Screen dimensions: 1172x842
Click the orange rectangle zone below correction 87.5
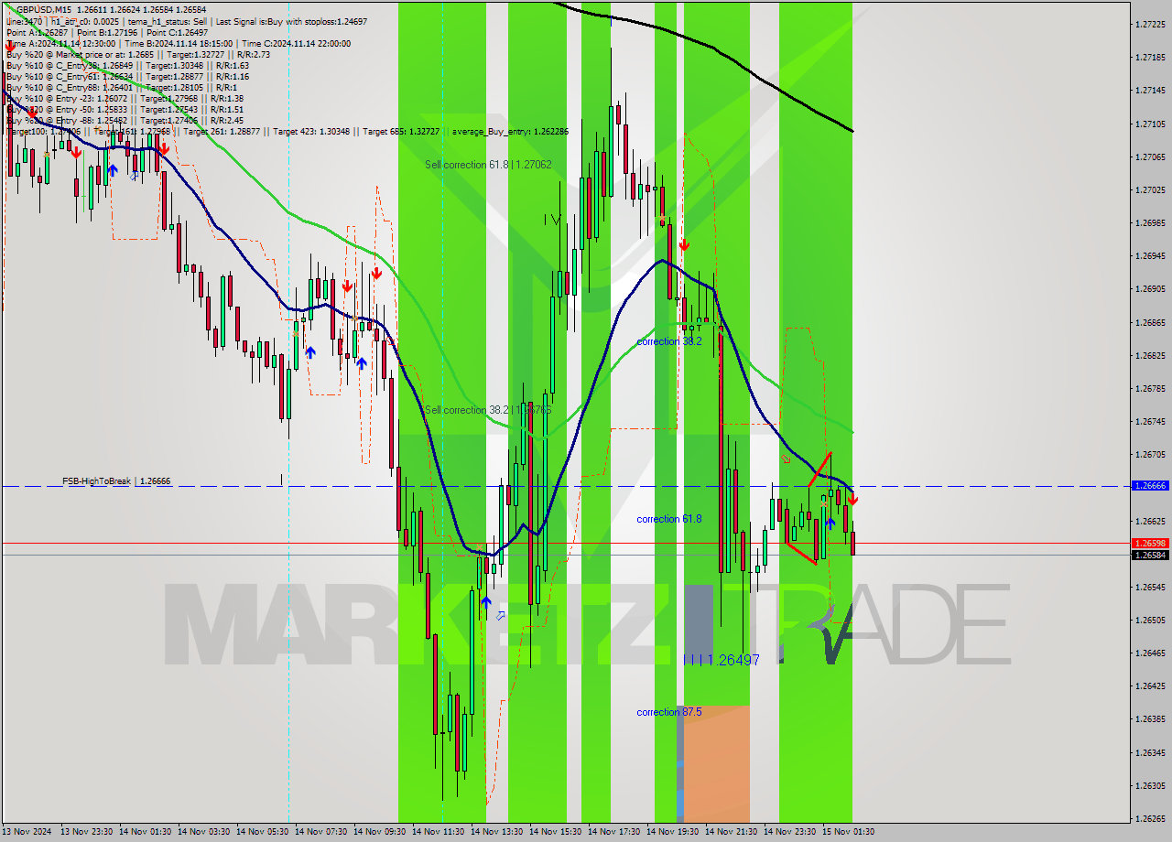pos(717,763)
